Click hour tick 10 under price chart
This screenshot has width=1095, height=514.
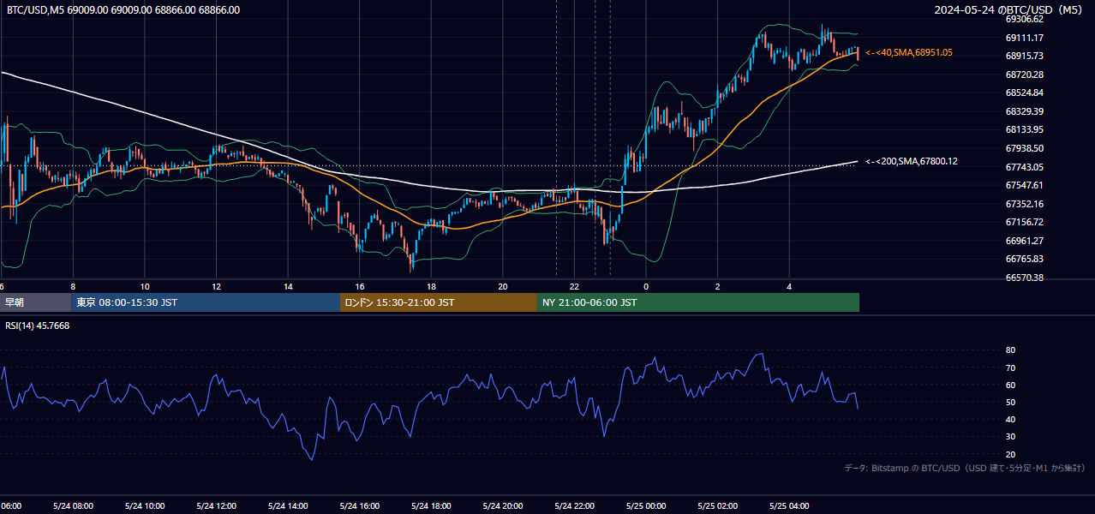click(145, 286)
